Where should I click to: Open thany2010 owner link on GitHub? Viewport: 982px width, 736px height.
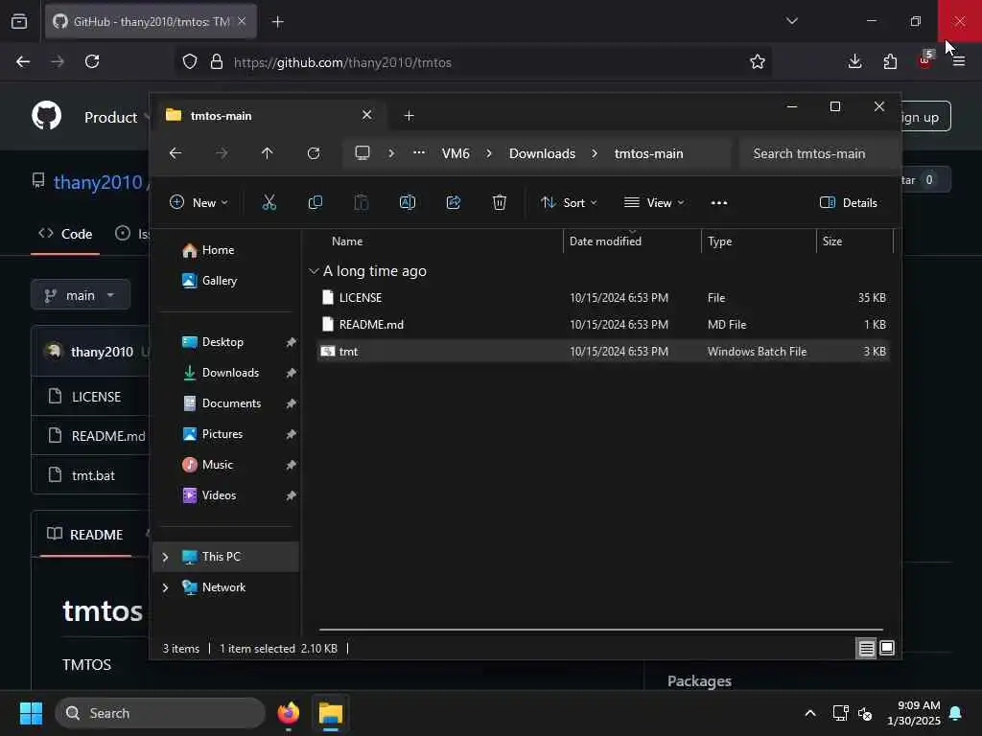point(98,182)
